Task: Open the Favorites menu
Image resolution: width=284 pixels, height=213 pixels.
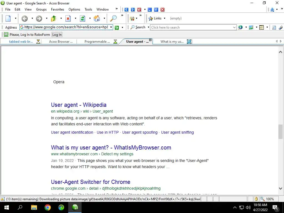Action: 58,9
